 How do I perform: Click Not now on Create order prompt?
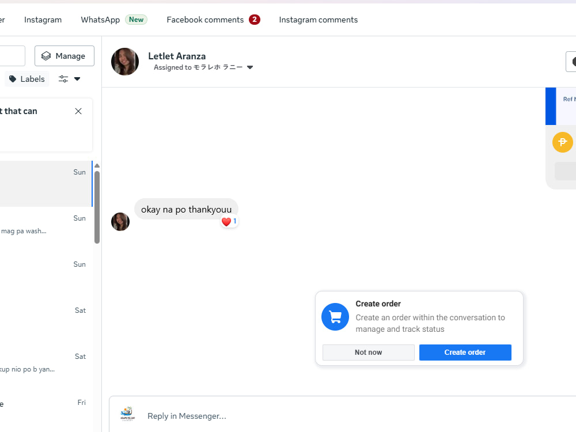[369, 353]
